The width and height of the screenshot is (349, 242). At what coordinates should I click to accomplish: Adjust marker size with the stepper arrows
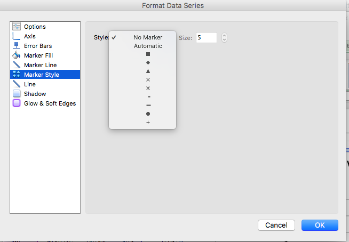click(224, 37)
